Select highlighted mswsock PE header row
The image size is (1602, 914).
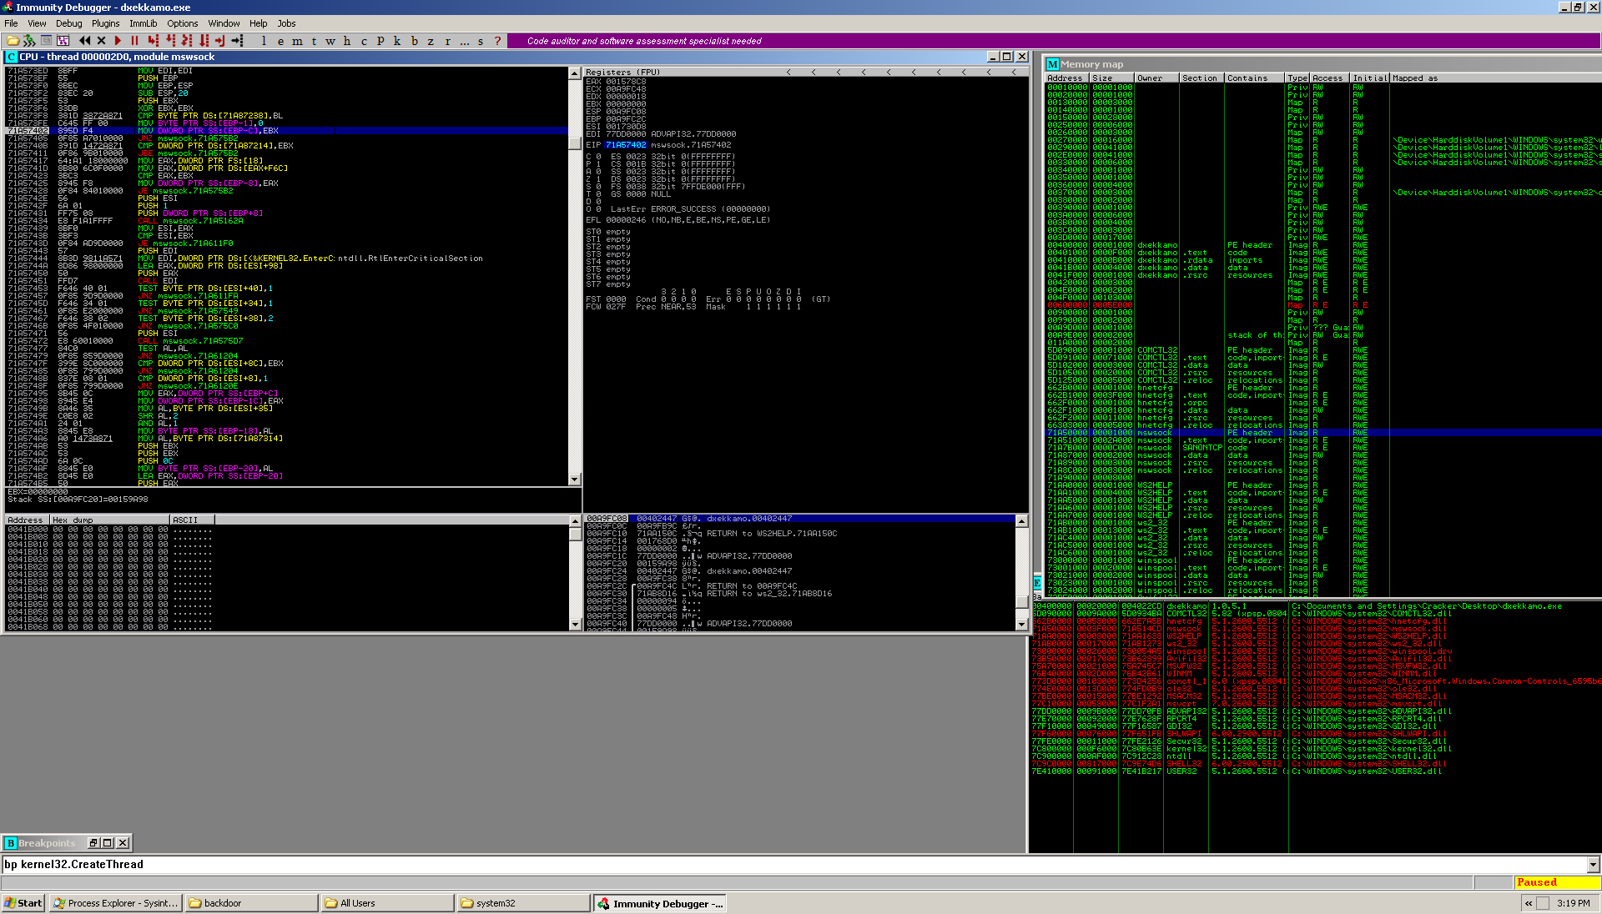pos(1322,433)
